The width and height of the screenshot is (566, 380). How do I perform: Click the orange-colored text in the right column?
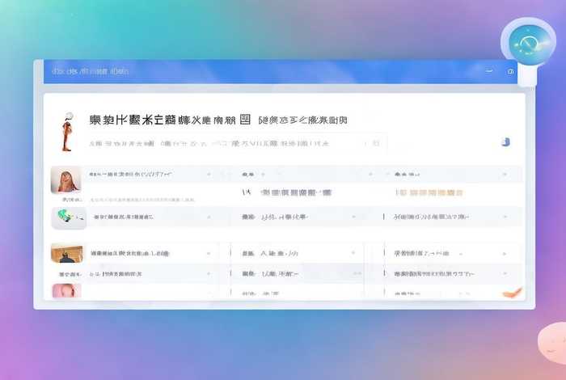tap(429, 192)
